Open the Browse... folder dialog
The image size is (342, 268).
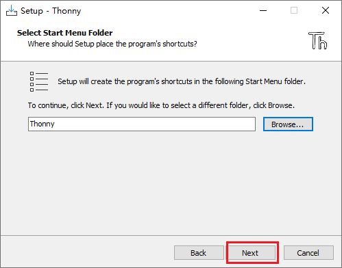click(x=288, y=124)
